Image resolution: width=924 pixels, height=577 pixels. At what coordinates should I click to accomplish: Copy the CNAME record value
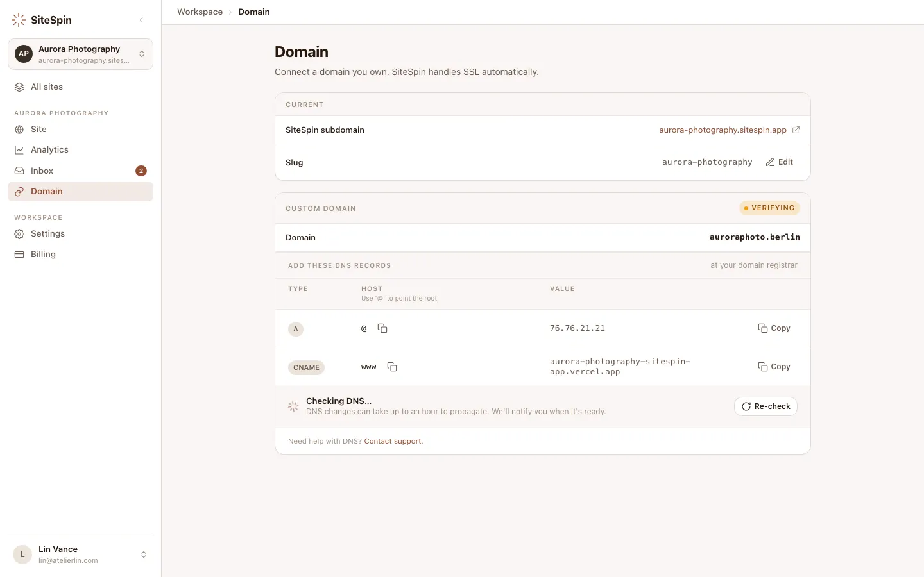(774, 367)
